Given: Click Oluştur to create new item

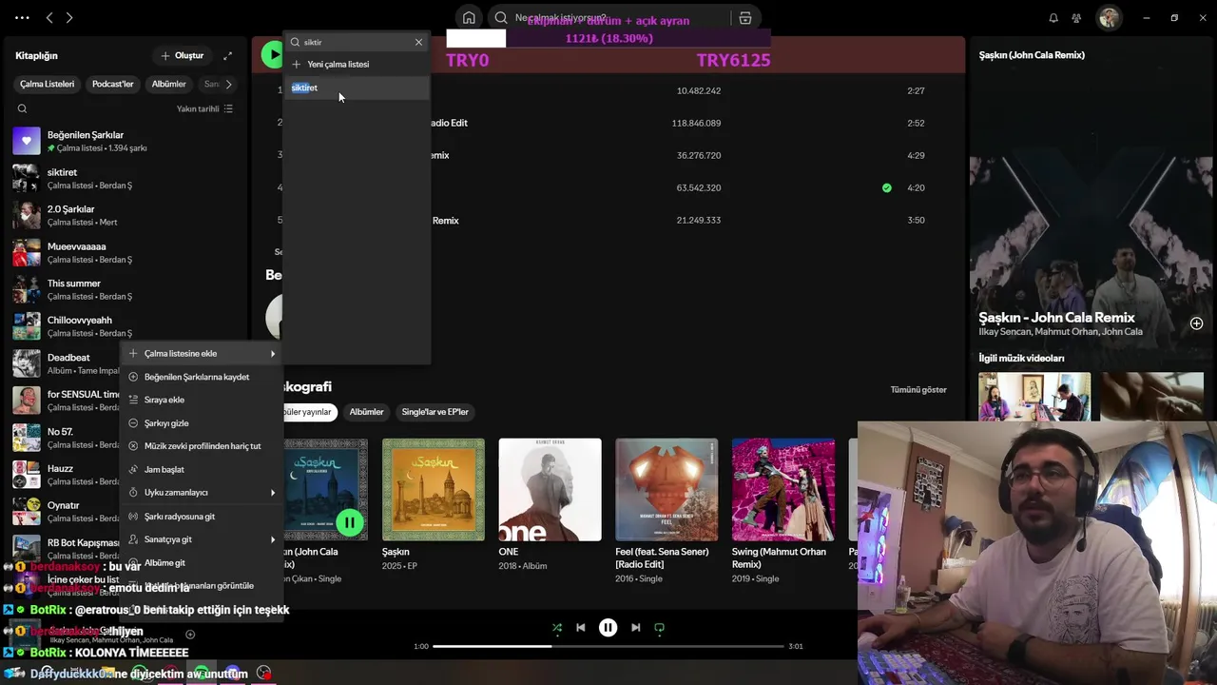Looking at the screenshot, I should click(183, 56).
